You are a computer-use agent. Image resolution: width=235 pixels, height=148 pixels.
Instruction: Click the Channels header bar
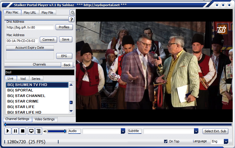[33, 65]
